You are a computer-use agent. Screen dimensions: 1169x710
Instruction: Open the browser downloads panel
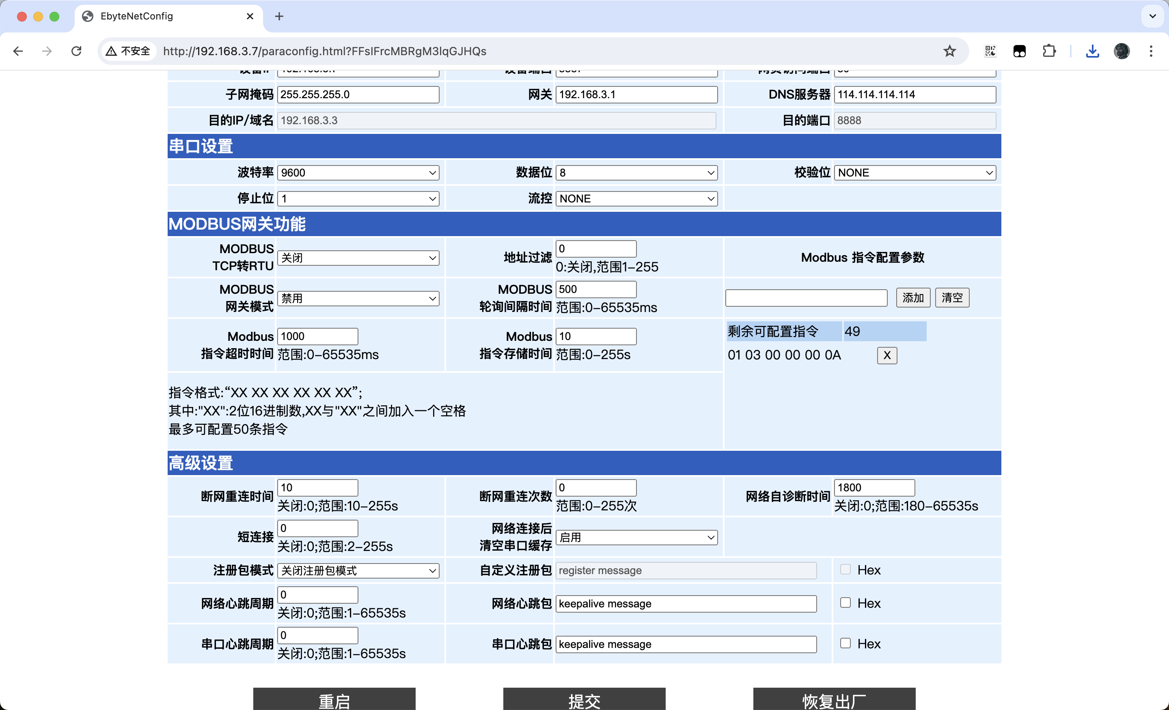point(1092,51)
